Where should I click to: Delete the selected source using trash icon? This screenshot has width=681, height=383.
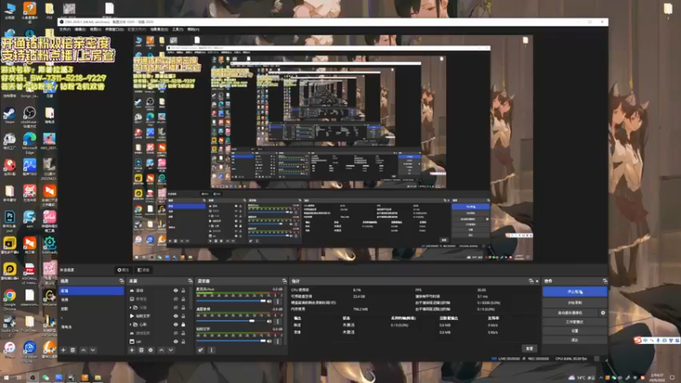(141, 350)
